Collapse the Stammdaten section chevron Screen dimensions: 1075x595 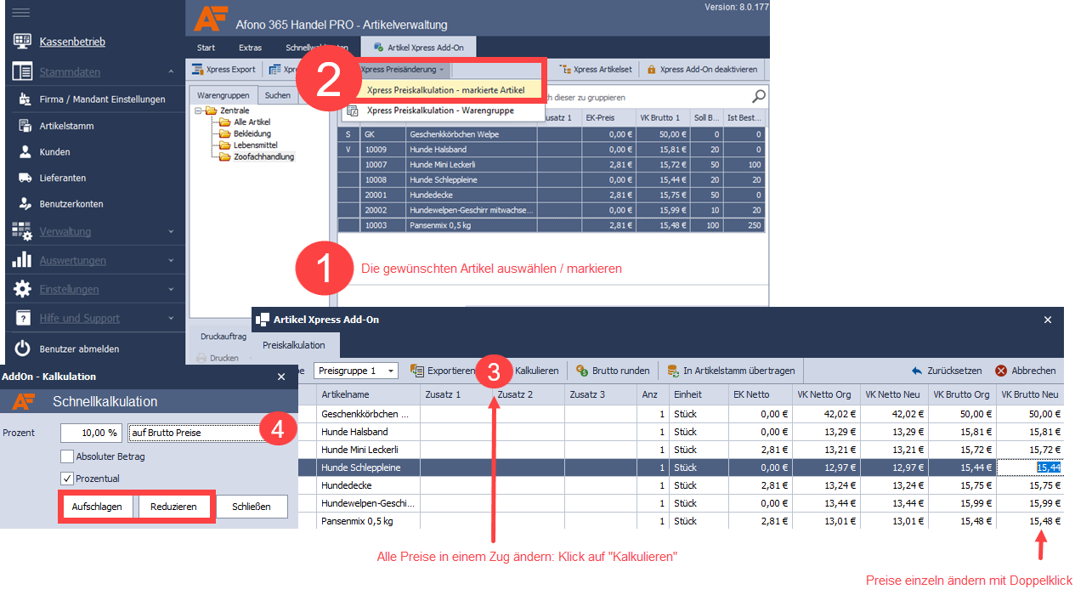[171, 72]
